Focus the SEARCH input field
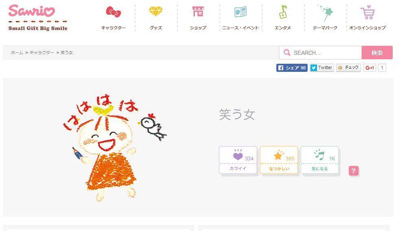Screen dimensions: 398x231 click(320, 53)
